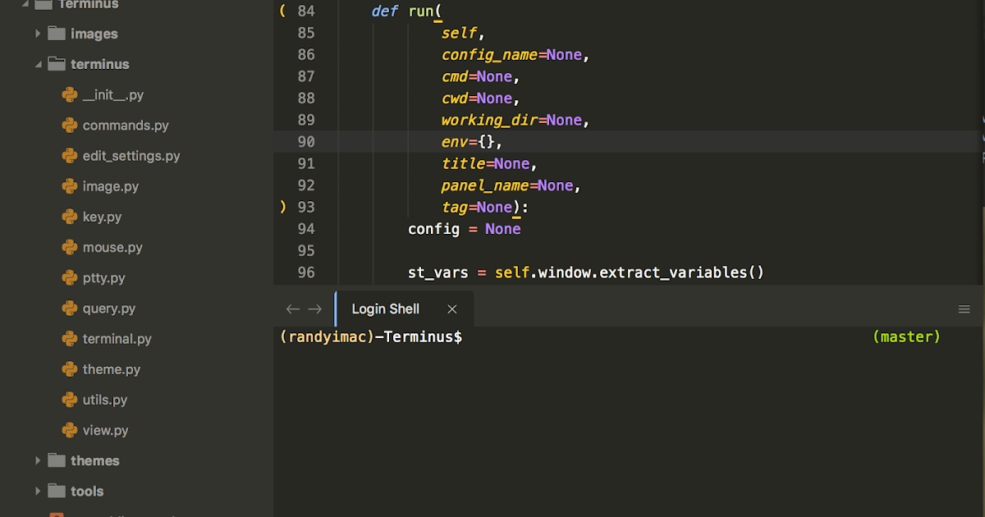Open key.py in the sidebar
Image resolution: width=985 pixels, height=517 pixels.
[103, 217]
